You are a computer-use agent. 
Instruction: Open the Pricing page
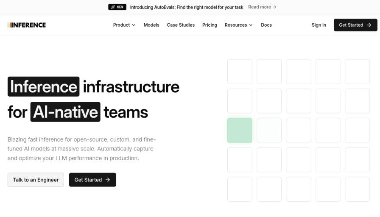[x=210, y=25]
